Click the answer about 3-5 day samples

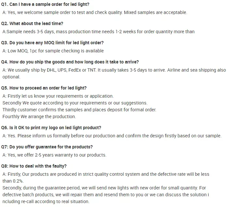[x=98, y=32]
